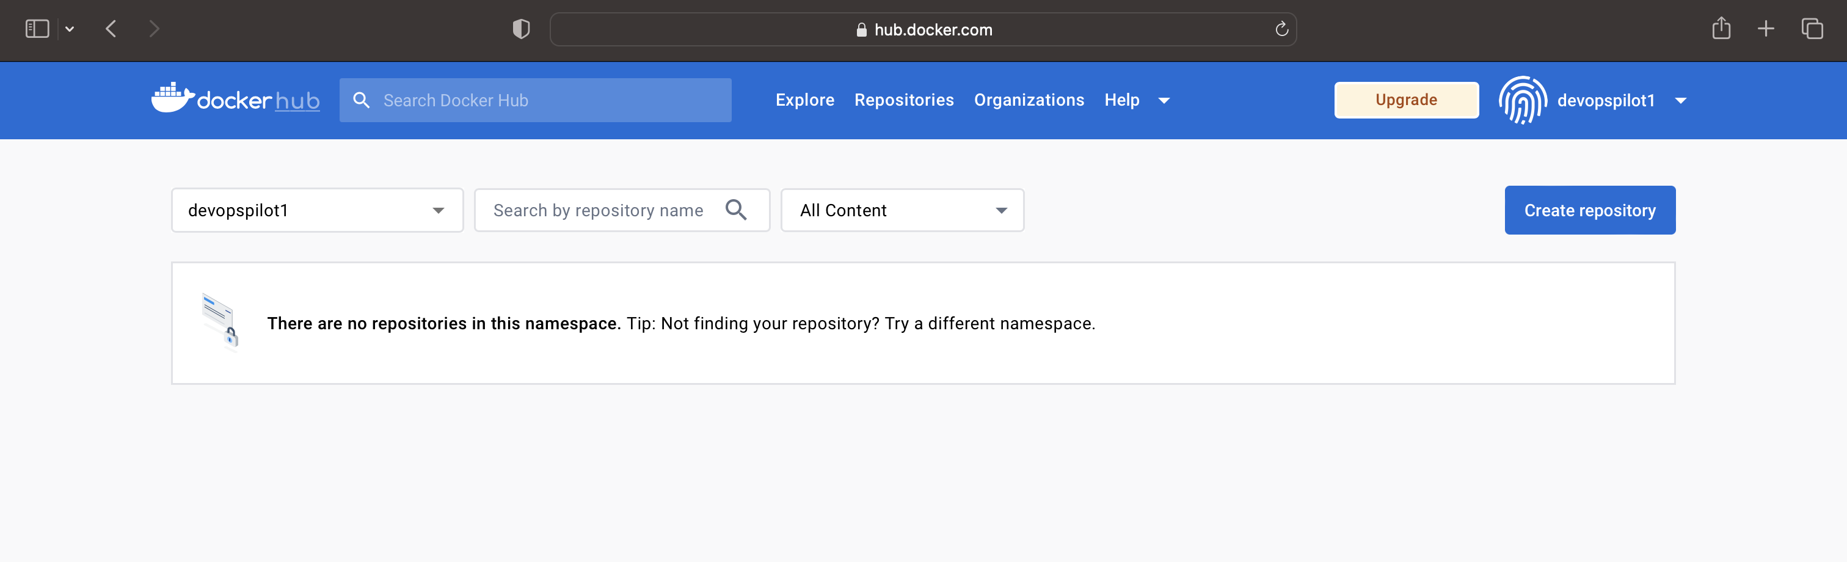Click the Upgrade button
The height and width of the screenshot is (562, 1847).
(1406, 100)
